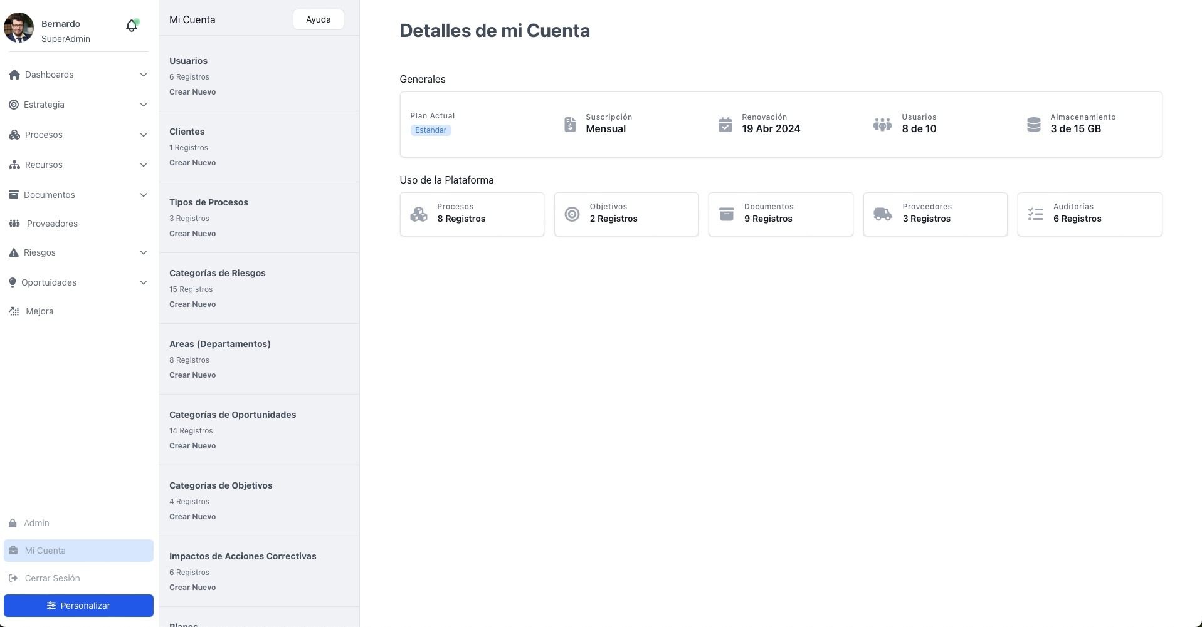Go to Proveedores in the sidebar
The height and width of the screenshot is (627, 1202).
tap(78, 224)
